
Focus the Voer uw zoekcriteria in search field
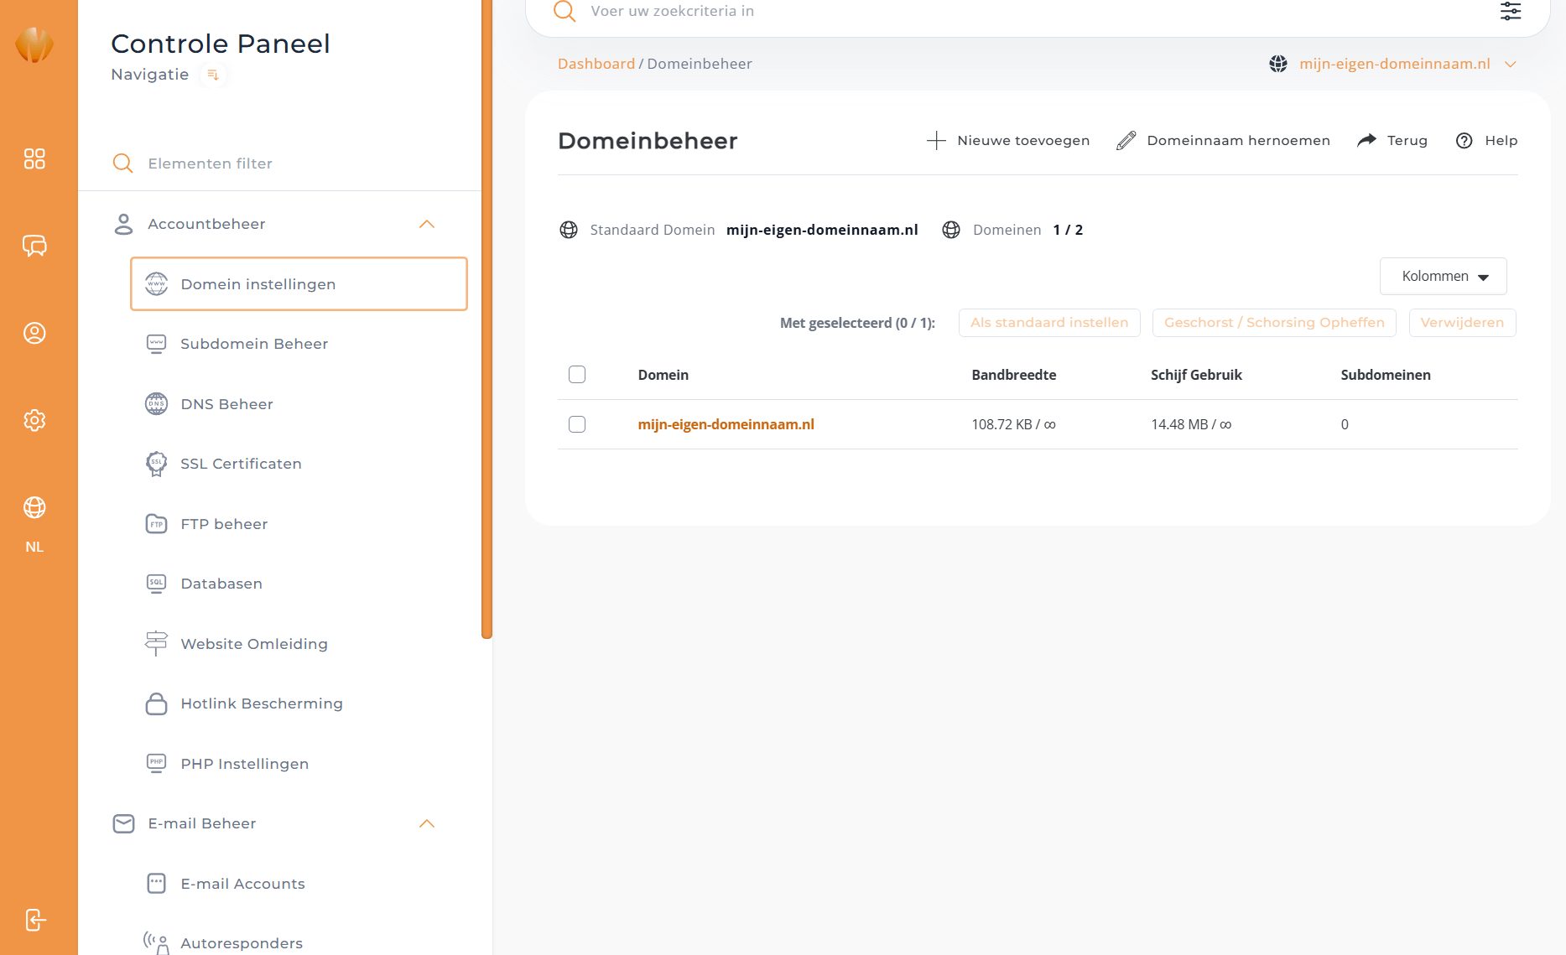pyautogui.click(x=1037, y=11)
